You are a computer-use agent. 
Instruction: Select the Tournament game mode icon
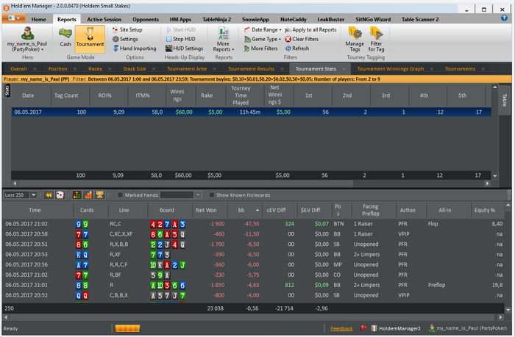(x=90, y=39)
